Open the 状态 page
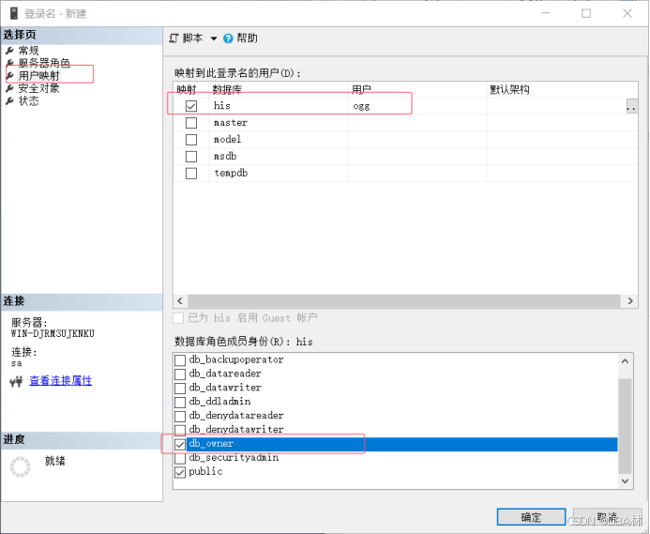This screenshot has width=650, height=534. pyautogui.click(x=28, y=100)
